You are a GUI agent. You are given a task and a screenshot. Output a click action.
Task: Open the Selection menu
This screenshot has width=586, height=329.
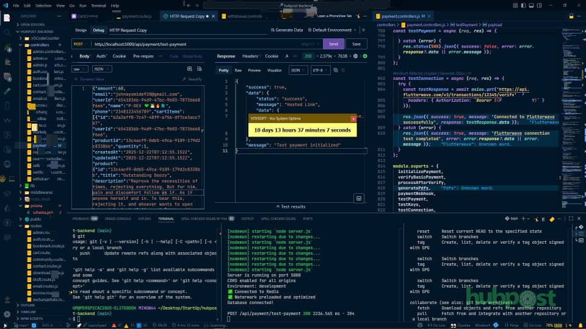(43, 5)
